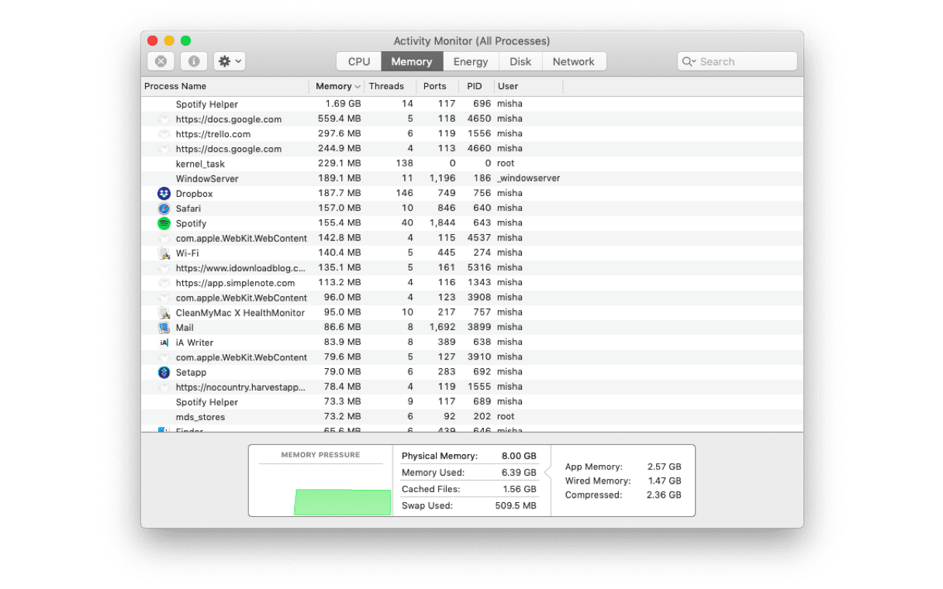
Task: Select the Spotify Helper row using 1.69 GB
Action: click(471, 104)
